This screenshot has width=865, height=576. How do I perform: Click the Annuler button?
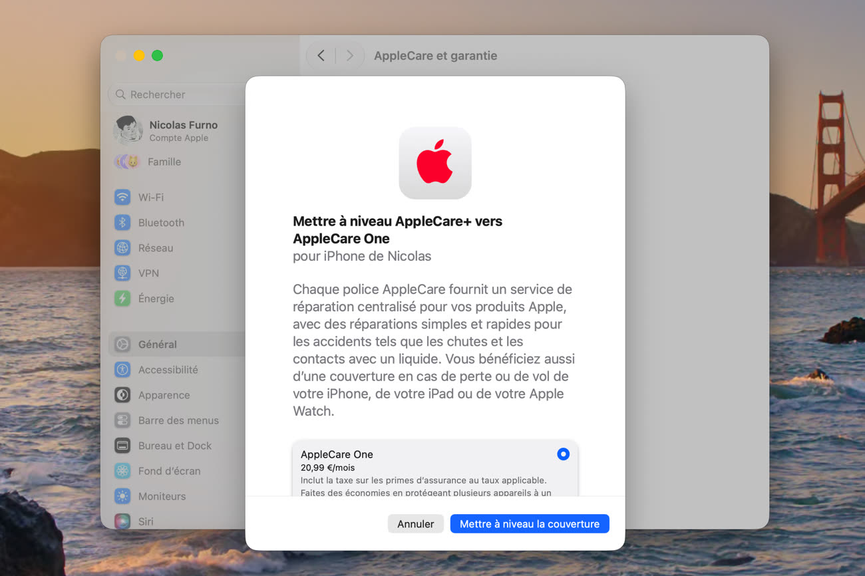(416, 524)
